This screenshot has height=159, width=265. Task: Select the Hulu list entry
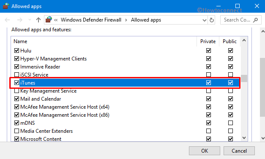tap(26, 51)
